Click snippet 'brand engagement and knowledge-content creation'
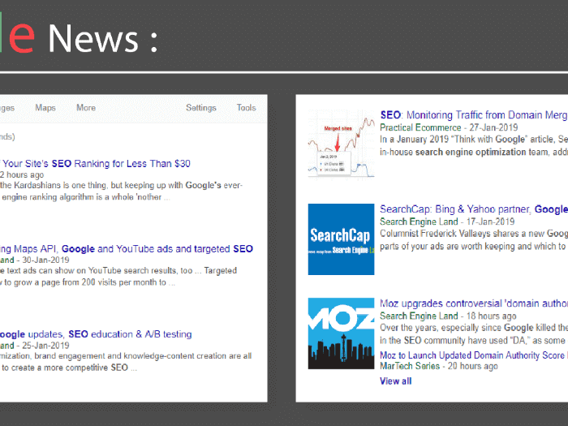The image size is (568, 426). [126, 362]
